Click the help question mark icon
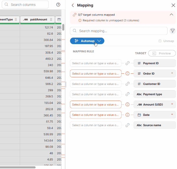Viewport: 177px width, 169px height. (58, 5)
